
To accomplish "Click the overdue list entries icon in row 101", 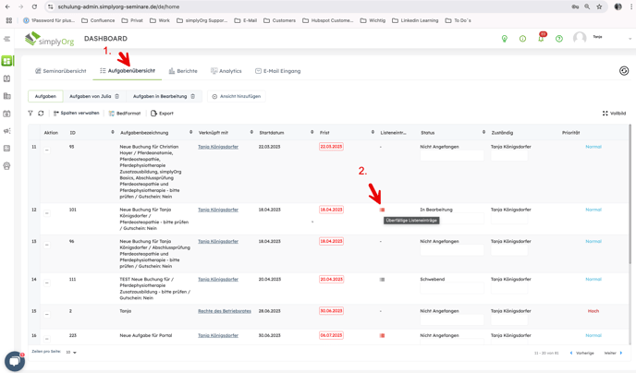I will pos(382,210).
